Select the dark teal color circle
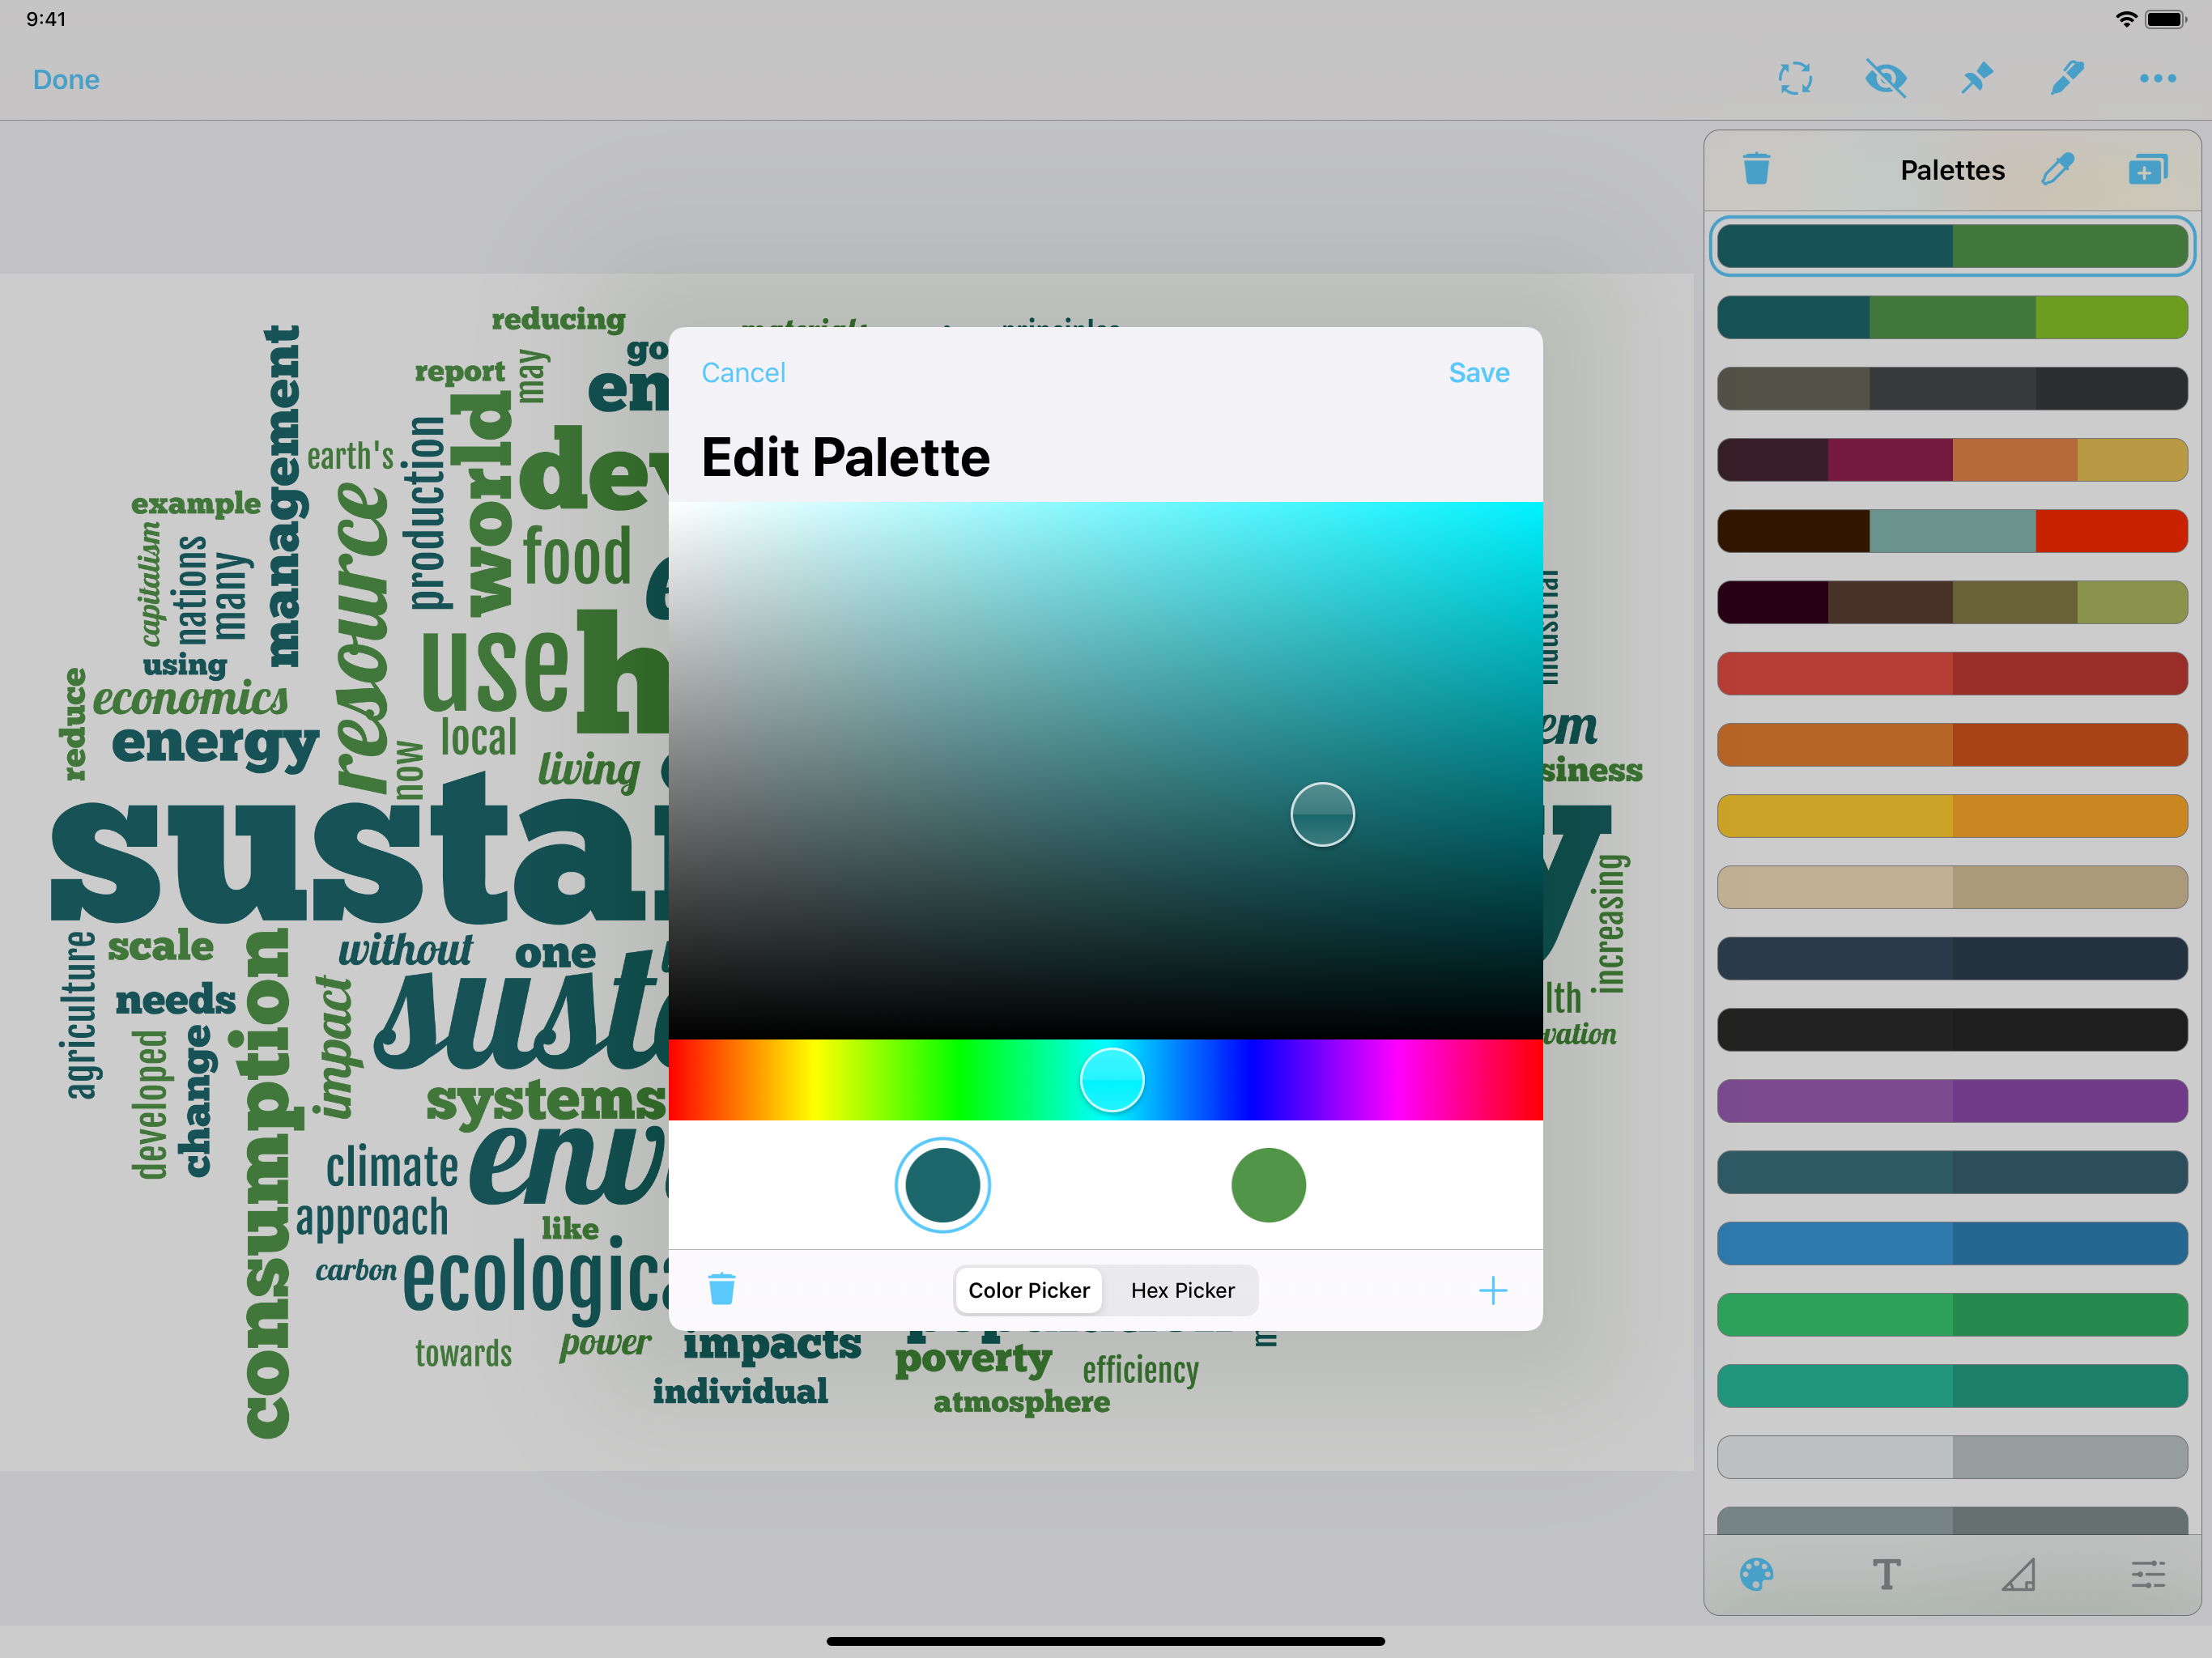This screenshot has height=1658, width=2212. pos(942,1185)
